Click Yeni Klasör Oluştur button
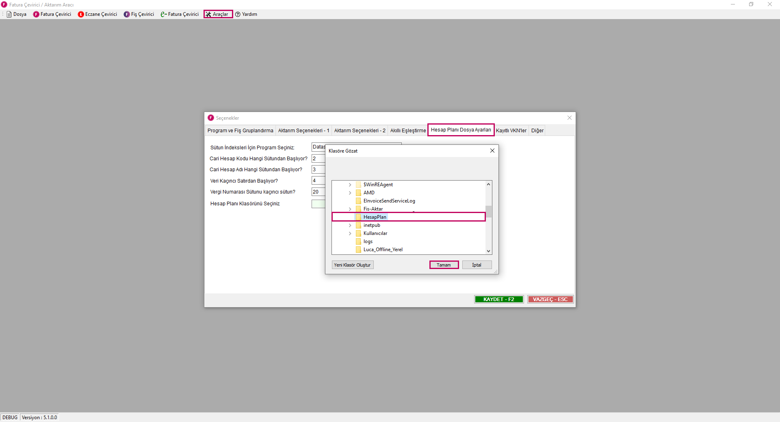 352,265
